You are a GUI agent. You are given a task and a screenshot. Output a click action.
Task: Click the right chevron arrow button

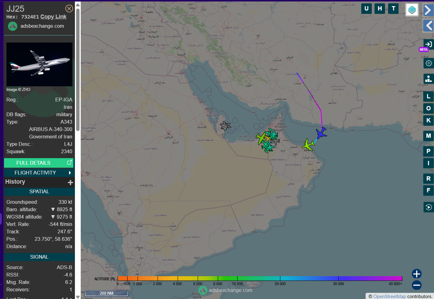[428, 10]
